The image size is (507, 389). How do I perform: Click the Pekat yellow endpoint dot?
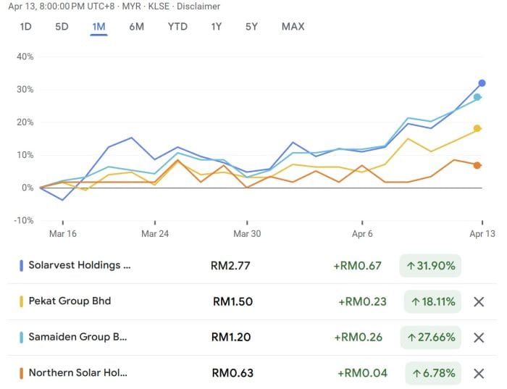coord(477,128)
